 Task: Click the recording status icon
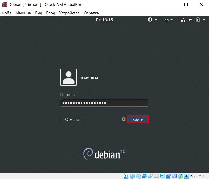[x=168, y=176]
